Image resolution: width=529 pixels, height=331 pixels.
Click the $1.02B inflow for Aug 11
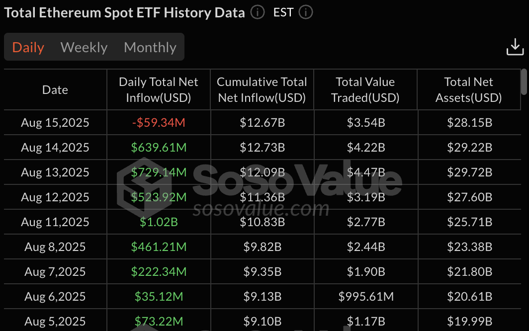click(x=158, y=222)
